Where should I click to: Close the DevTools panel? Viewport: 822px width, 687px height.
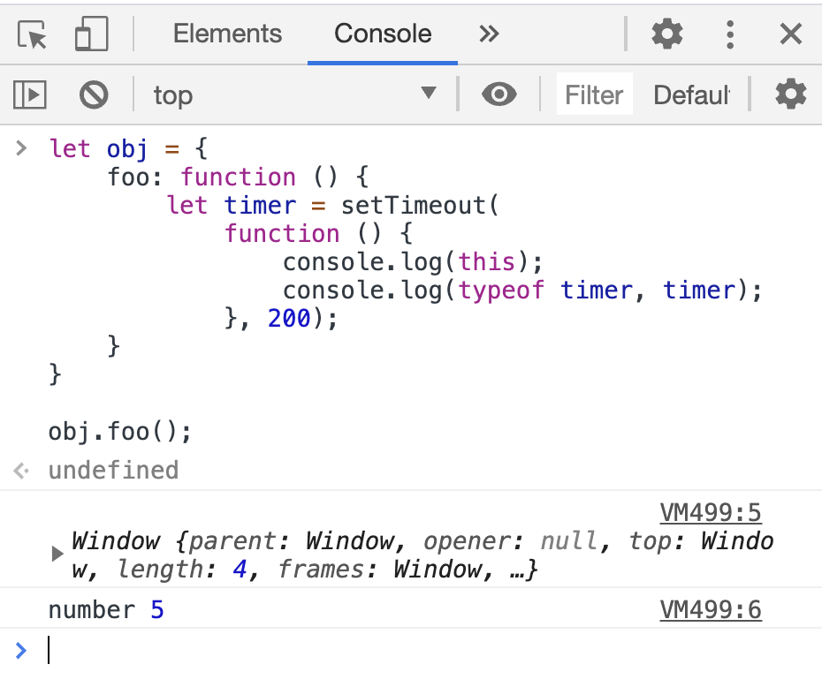coord(790,34)
